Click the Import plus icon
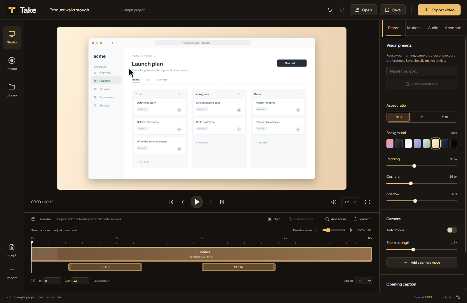The width and height of the screenshot is (467, 303). pos(12,270)
